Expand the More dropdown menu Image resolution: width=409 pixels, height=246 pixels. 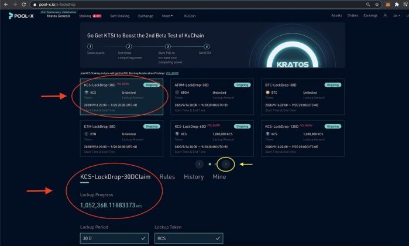pyautogui.click(x=167, y=16)
